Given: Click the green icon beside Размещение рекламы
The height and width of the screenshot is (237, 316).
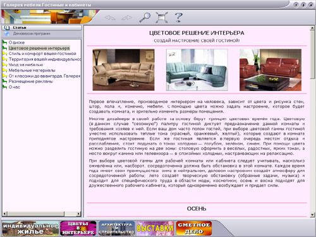Looking at the screenshot, I should point(4,82).
